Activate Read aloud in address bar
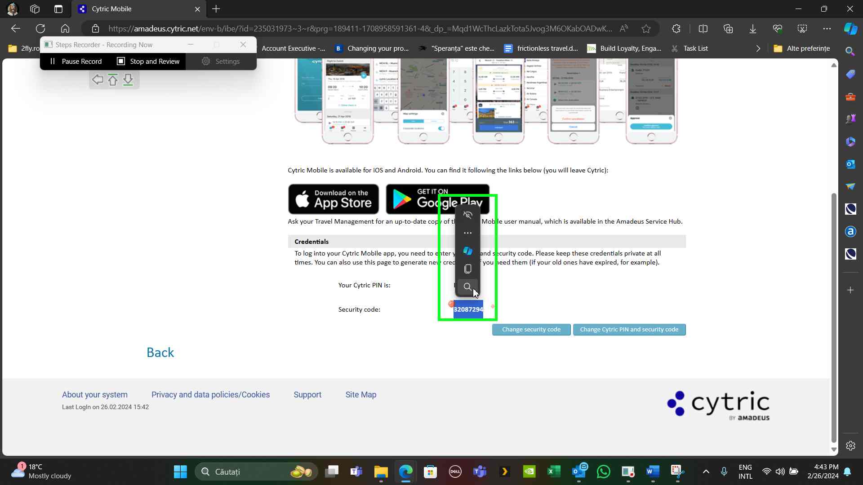Viewport: 863px width, 485px height. pyautogui.click(x=624, y=29)
